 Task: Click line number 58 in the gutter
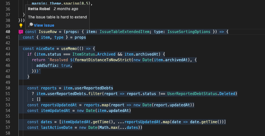pos(8,133)
